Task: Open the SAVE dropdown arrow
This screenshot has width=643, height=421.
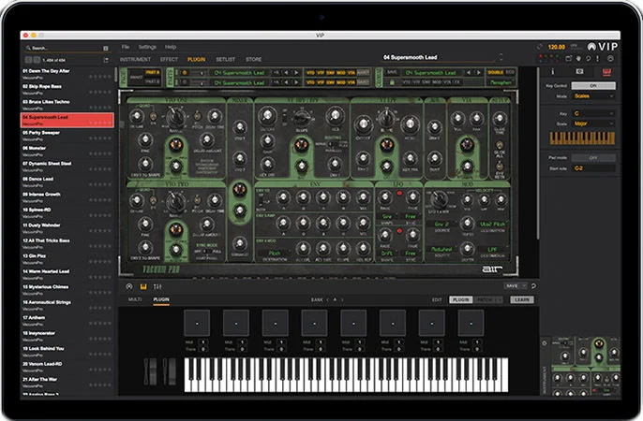Action: click(x=524, y=286)
